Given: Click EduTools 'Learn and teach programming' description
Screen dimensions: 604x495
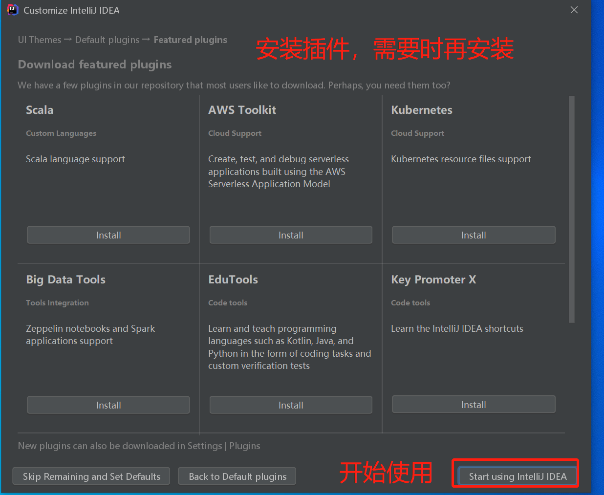Looking at the screenshot, I should (x=290, y=347).
